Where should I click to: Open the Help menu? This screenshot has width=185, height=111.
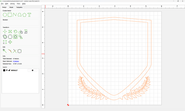(24, 4)
